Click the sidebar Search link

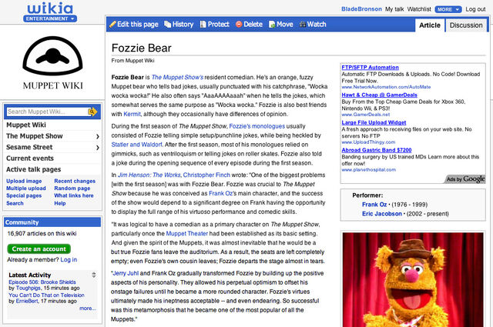15,203
